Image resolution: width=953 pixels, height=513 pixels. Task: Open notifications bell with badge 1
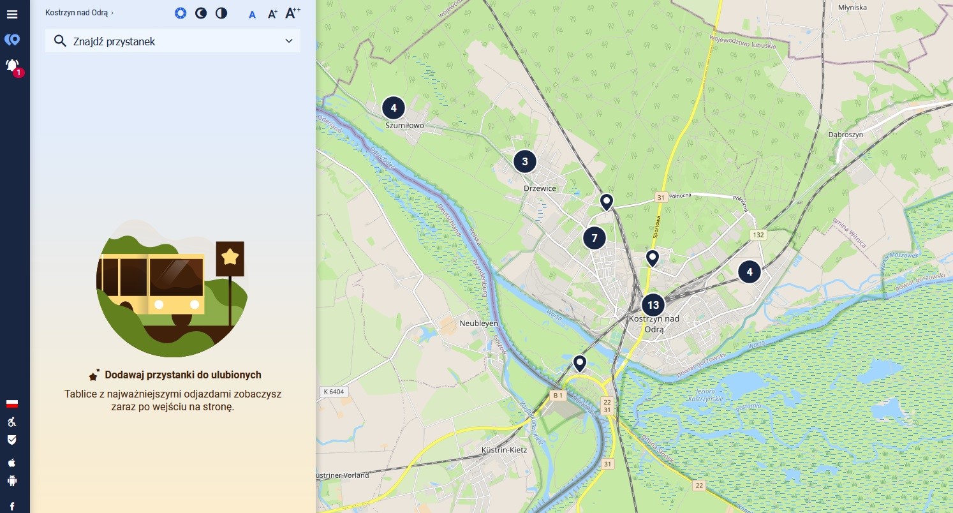point(12,66)
